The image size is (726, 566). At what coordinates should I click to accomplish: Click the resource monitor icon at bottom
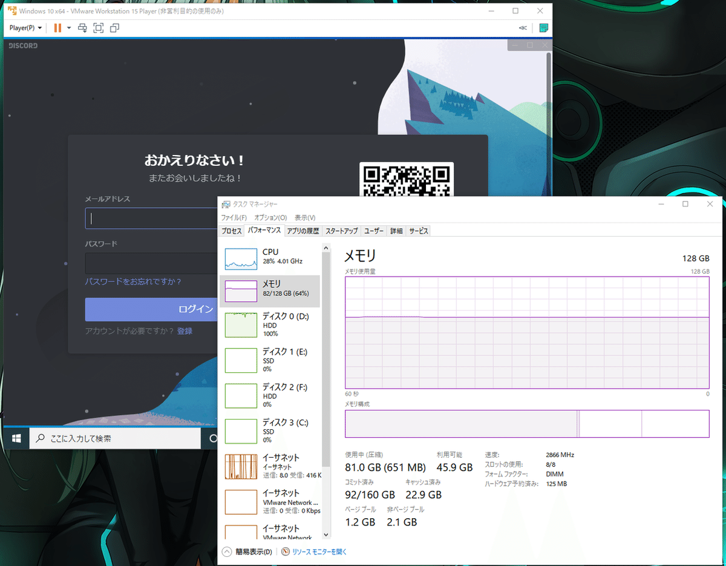(286, 551)
